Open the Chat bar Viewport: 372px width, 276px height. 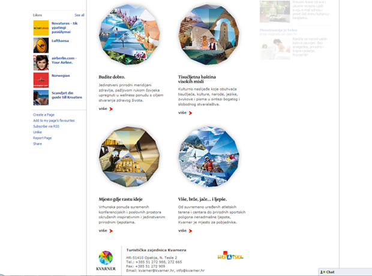point(344,272)
